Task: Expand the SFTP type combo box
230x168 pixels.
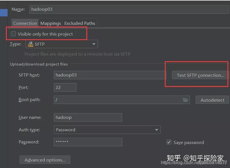Action: tap(62, 44)
